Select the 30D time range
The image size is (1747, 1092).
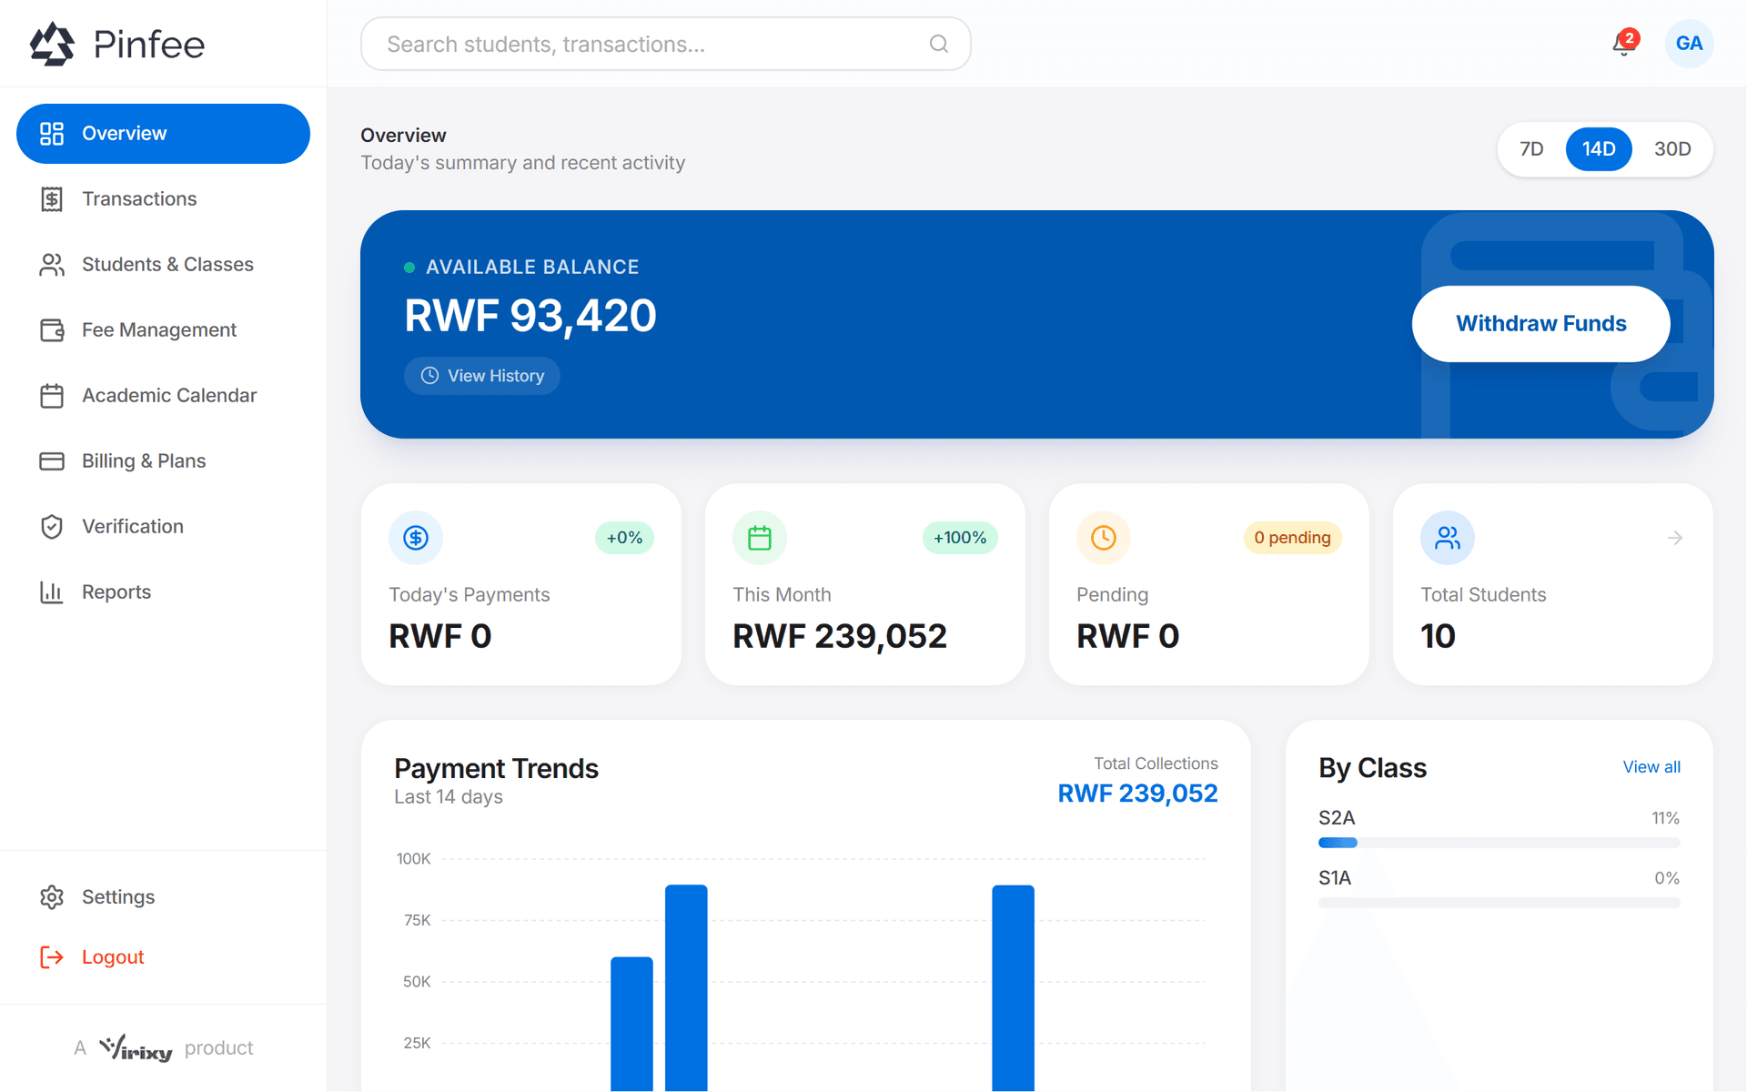tap(1672, 149)
